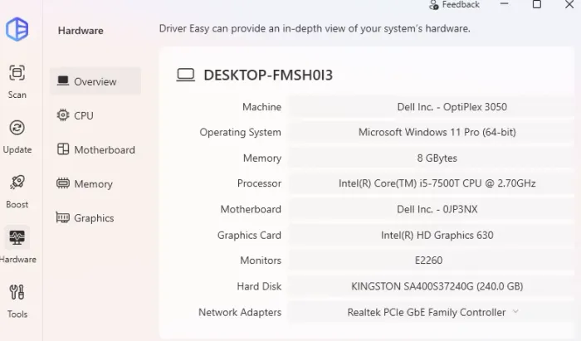
Task: Click the Graphics card icon
Action: click(x=62, y=217)
